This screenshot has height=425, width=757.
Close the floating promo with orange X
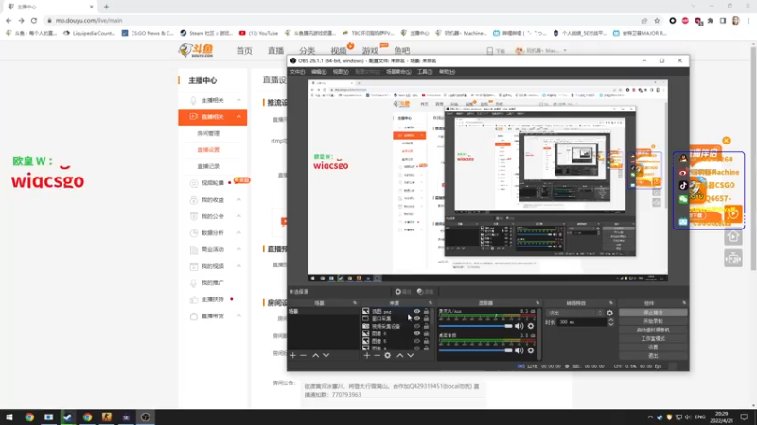tap(726, 141)
